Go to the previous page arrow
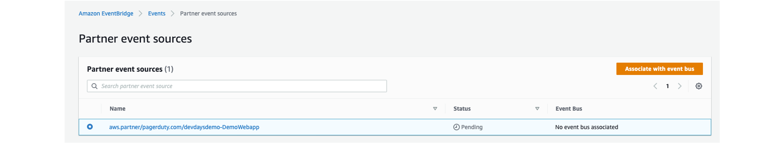The image size is (784, 143). [x=655, y=86]
